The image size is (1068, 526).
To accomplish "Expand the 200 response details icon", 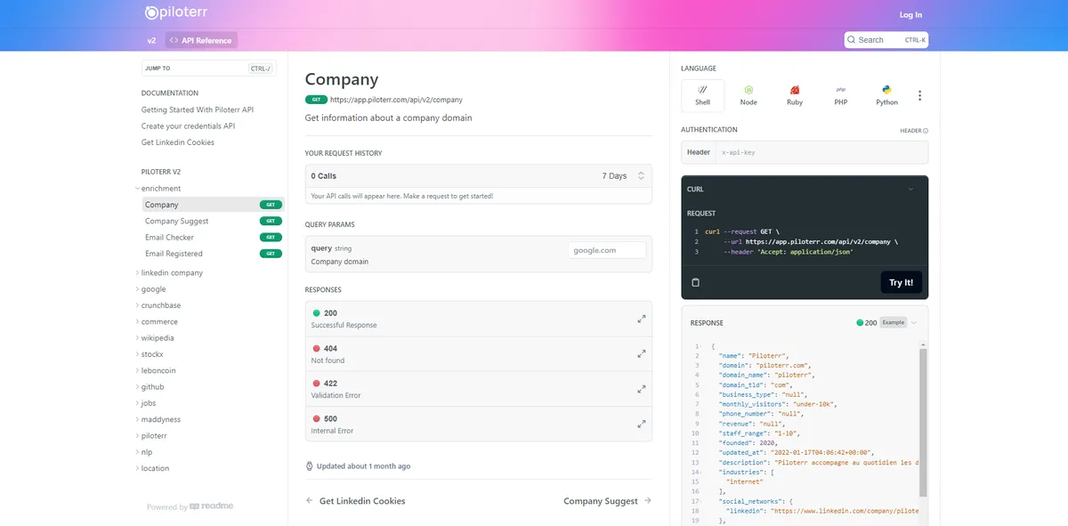I will [641, 319].
